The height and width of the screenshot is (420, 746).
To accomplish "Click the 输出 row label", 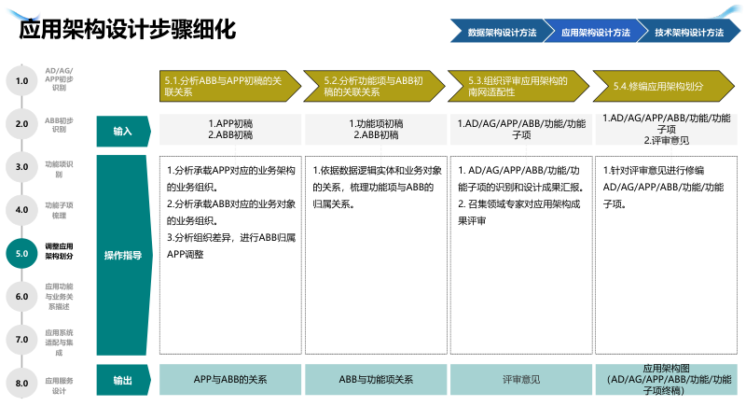I will pos(123,380).
